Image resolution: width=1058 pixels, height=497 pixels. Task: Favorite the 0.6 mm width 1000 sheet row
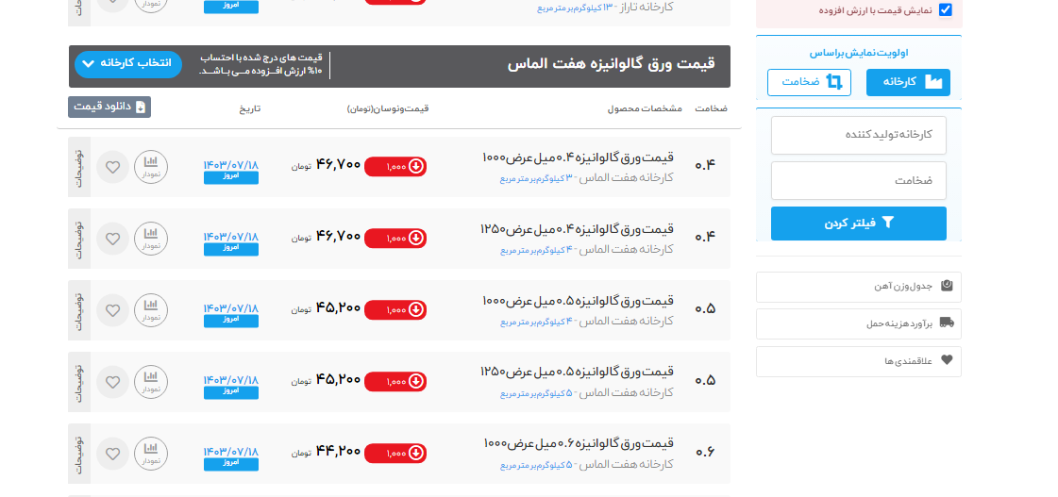point(112,455)
